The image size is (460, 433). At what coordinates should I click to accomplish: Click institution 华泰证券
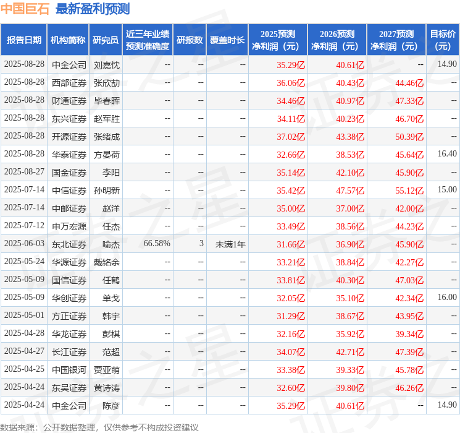[x=69, y=155]
